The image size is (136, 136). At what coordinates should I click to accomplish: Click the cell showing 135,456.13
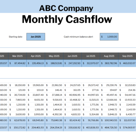pyautogui.click(x=36, y=63)
